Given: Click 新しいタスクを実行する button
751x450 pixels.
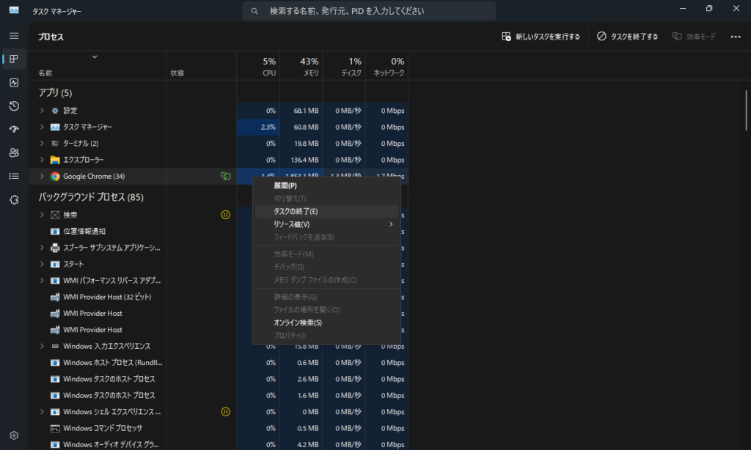Looking at the screenshot, I should coord(541,37).
